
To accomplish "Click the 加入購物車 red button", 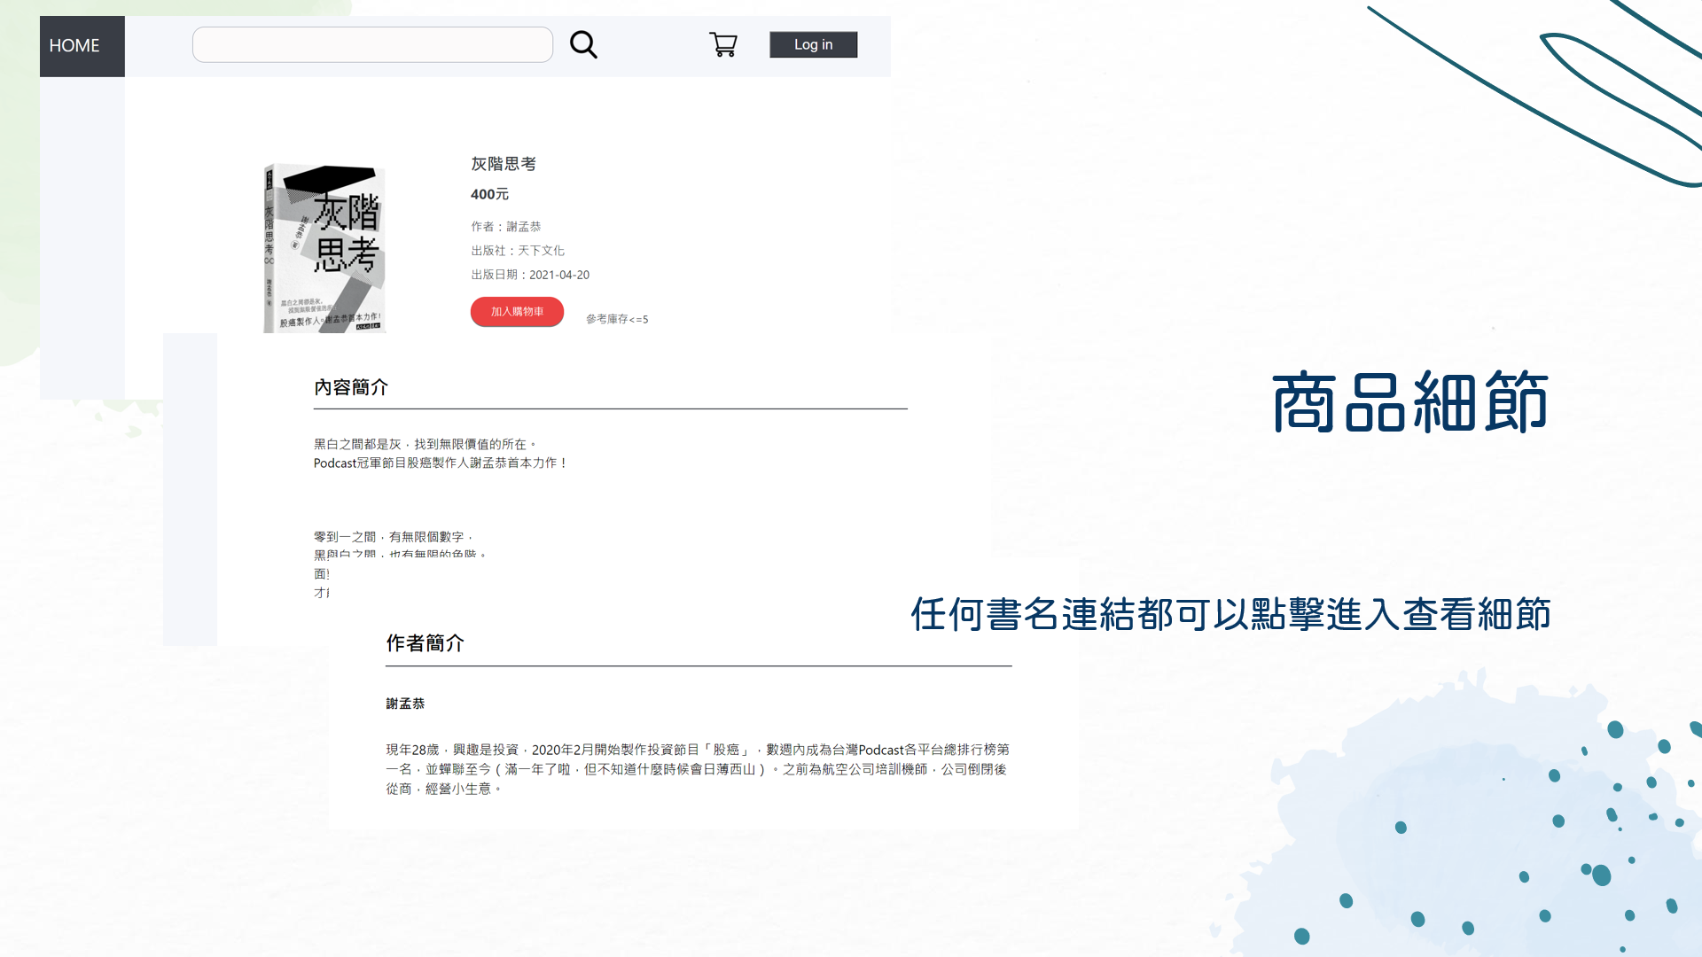I will tap(517, 312).
